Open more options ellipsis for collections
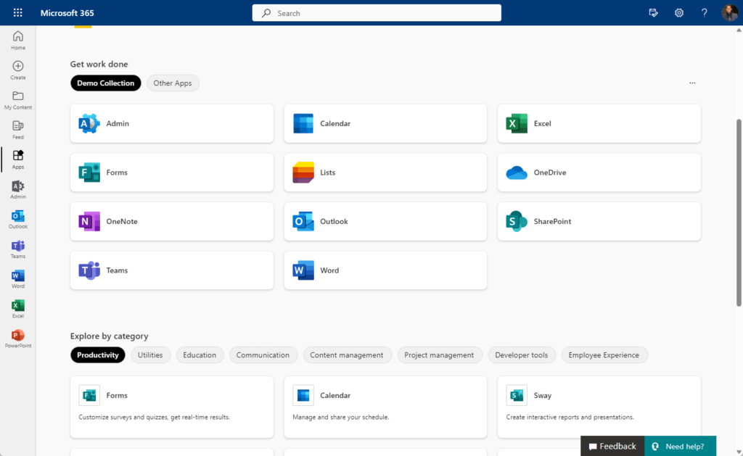The image size is (743, 456). tap(692, 83)
